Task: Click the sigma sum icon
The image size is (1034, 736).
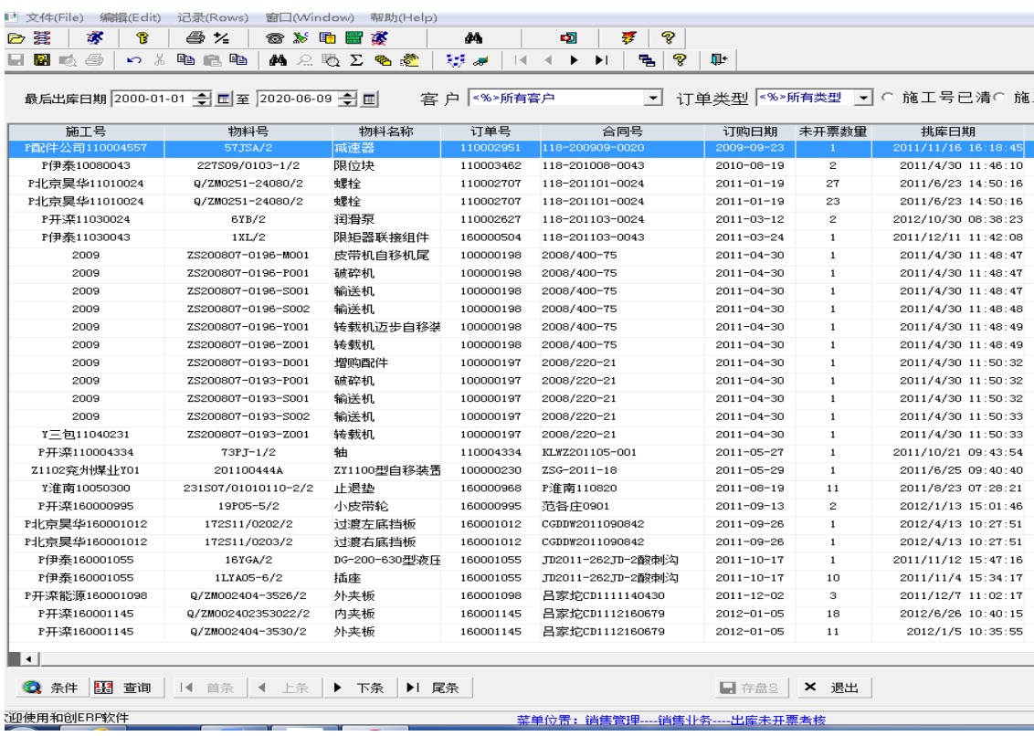Action: tap(356, 60)
